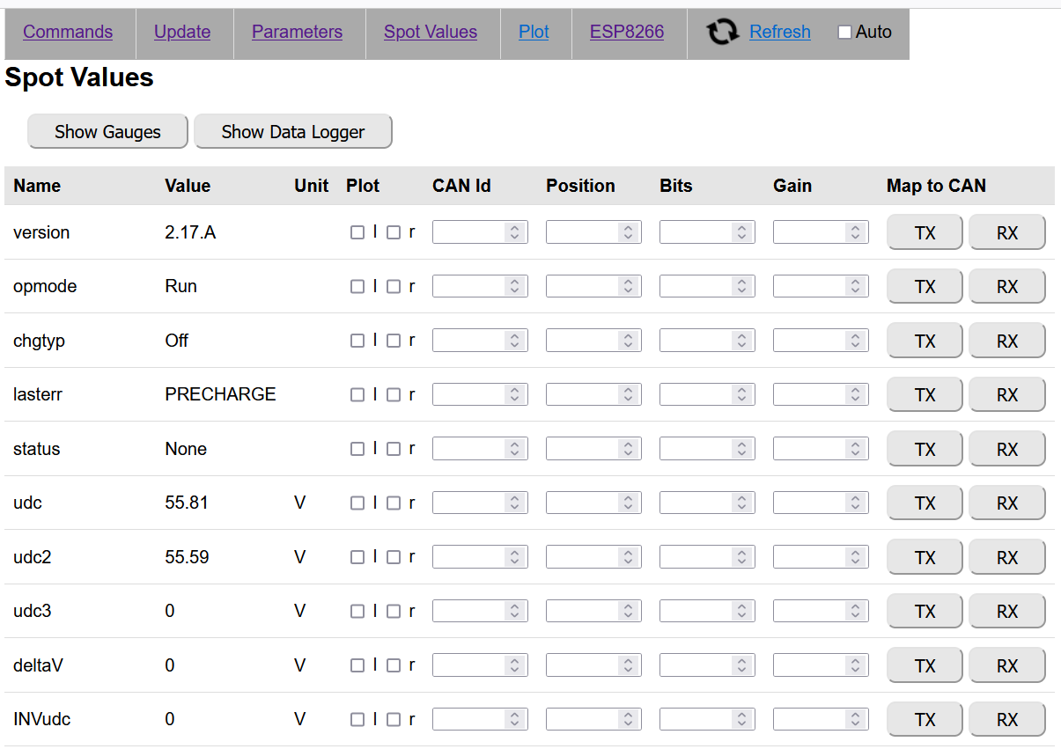The width and height of the screenshot is (1061, 749).
Task: Click the TX button for udc
Action: (x=925, y=503)
